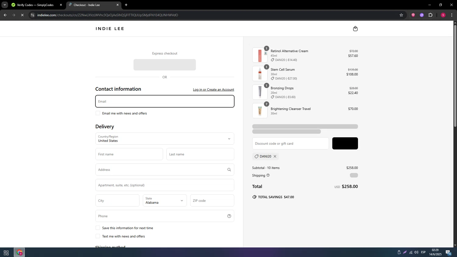
Task: Open a new browser tab
Action: pyautogui.click(x=126, y=5)
